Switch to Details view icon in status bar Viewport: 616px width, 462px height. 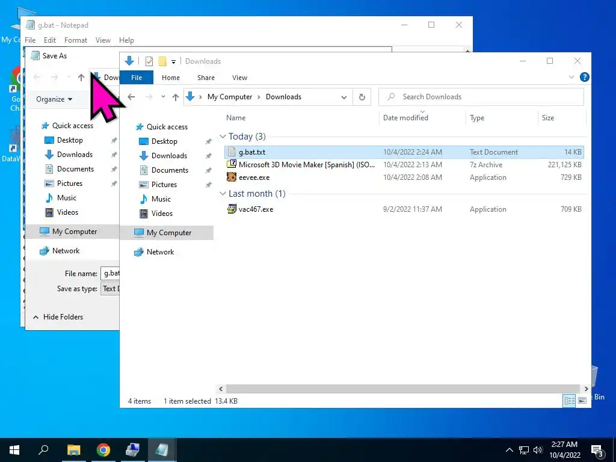569,401
